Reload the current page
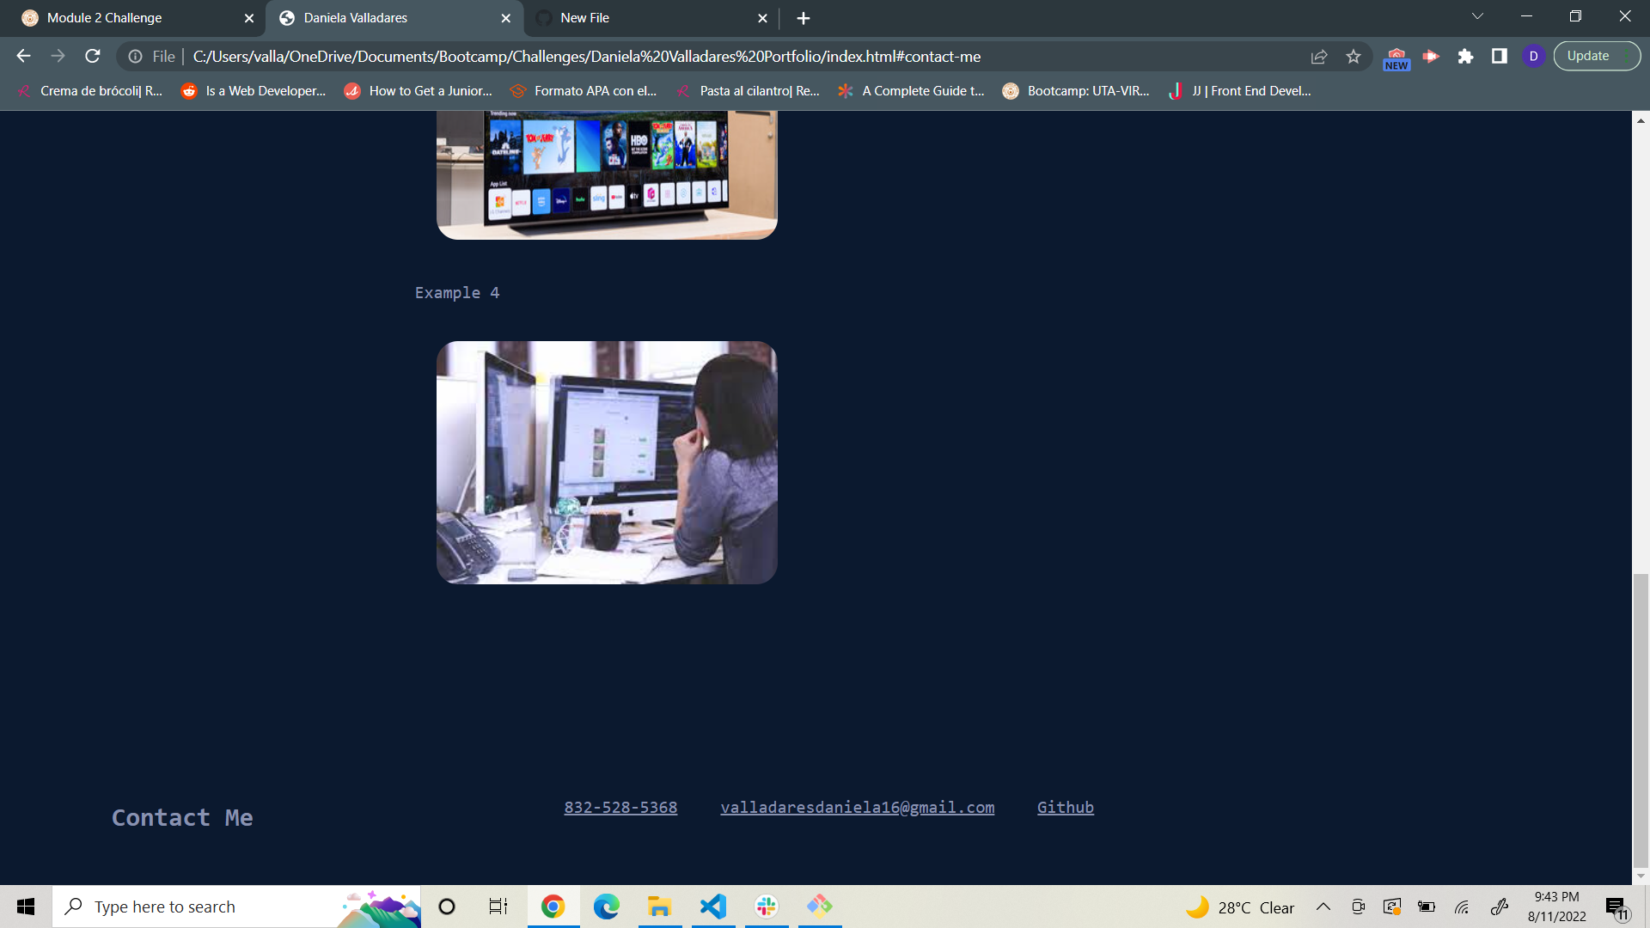 coord(92,56)
